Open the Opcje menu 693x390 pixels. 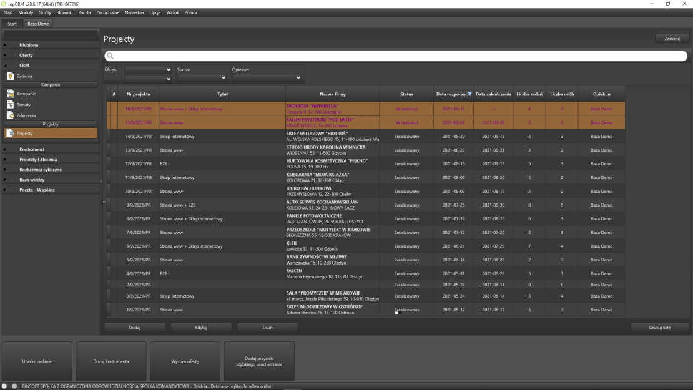click(155, 13)
